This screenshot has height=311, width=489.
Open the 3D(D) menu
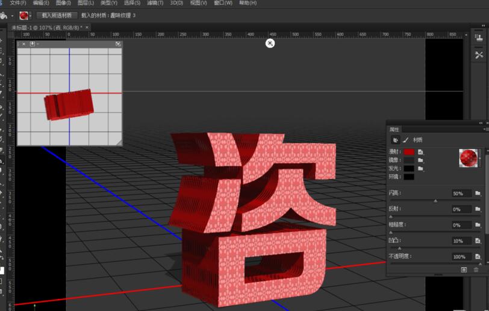coord(176,3)
